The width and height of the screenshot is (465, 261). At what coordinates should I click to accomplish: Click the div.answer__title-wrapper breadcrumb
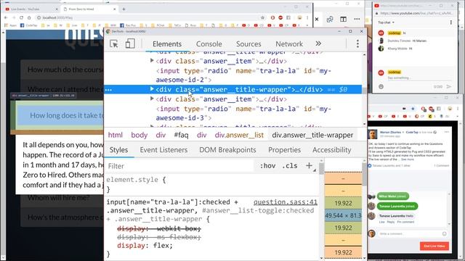(x=312, y=135)
